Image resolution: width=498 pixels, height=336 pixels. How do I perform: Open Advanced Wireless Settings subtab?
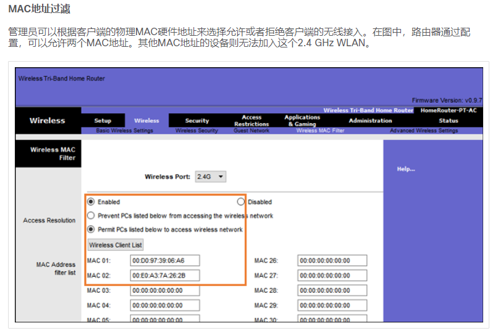coord(424,131)
